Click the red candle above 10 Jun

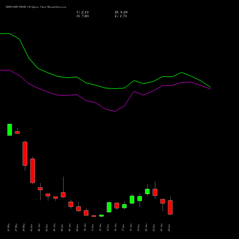[x=86, y=213]
